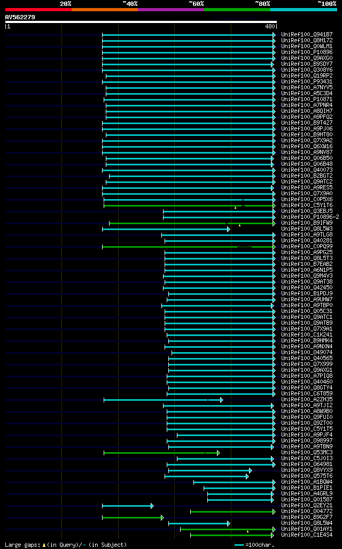Click the UniRef100_O98997 label
Image resolution: width=342 pixels, height=549 pixels.
click(x=307, y=440)
